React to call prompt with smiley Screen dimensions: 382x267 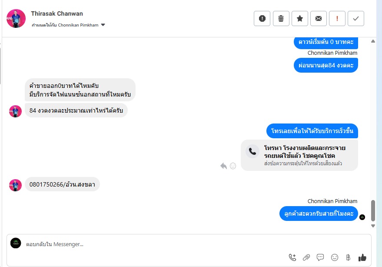[x=233, y=166]
